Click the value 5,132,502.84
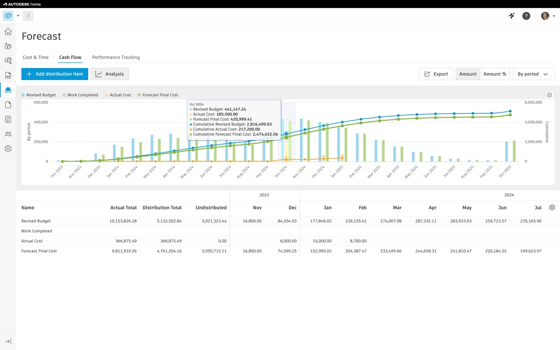The width and height of the screenshot is (560, 350). click(x=169, y=221)
